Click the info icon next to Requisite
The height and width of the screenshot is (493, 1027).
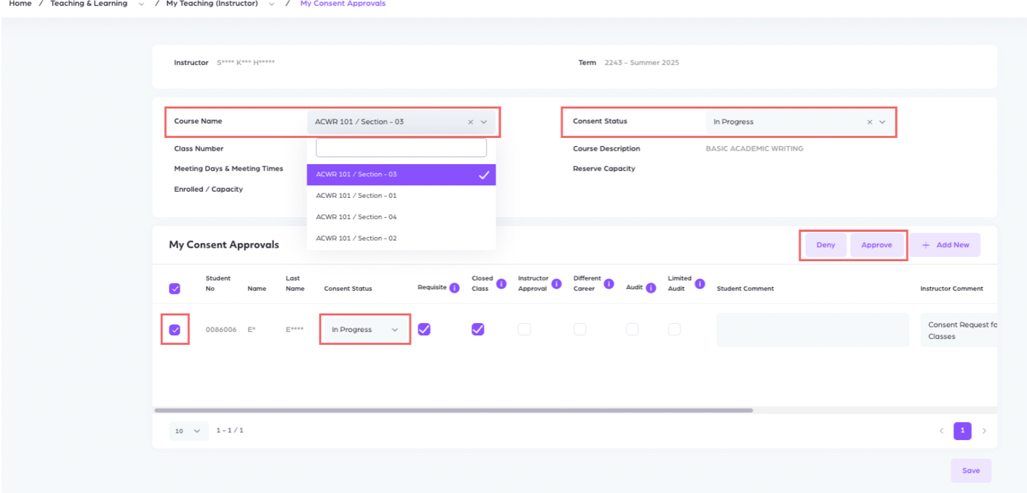455,288
